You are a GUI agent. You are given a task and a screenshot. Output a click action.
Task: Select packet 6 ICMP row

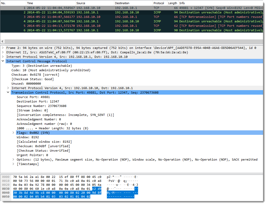tap(132, 30)
